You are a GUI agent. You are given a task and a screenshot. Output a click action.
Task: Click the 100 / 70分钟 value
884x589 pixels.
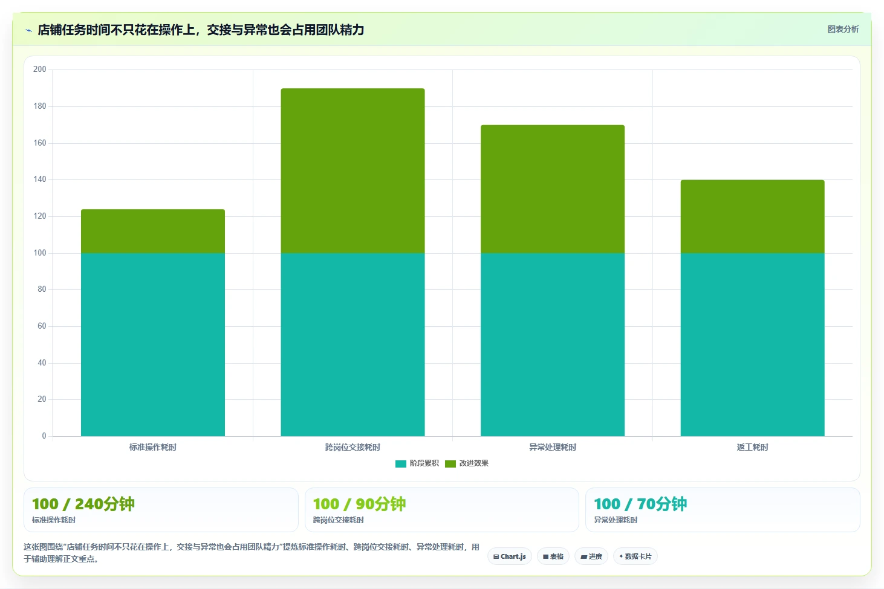pyautogui.click(x=640, y=504)
